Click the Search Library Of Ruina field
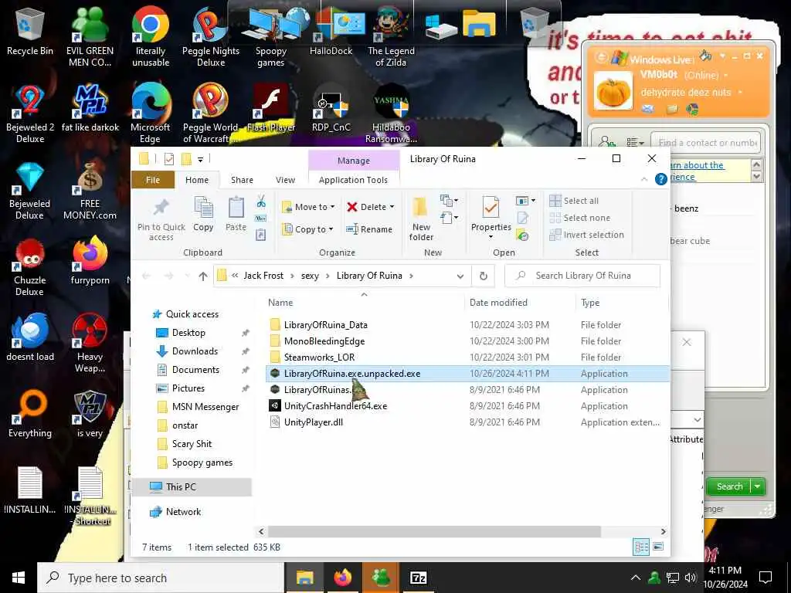 click(582, 276)
